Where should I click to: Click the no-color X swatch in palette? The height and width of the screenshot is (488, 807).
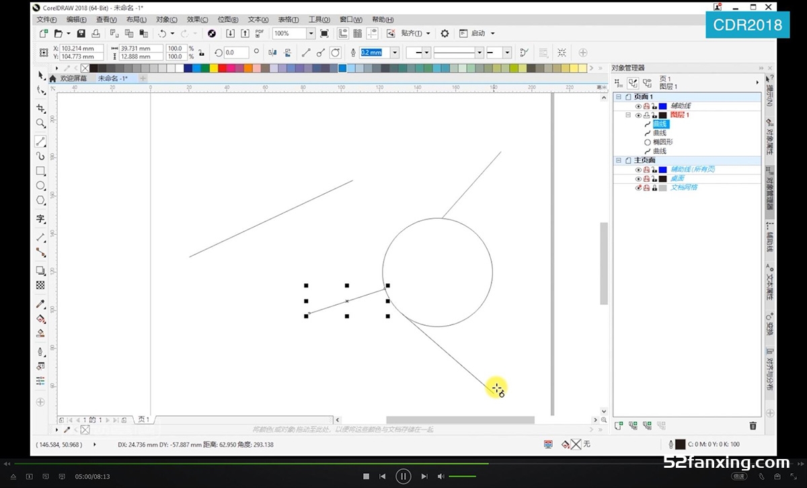pyautogui.click(x=85, y=68)
